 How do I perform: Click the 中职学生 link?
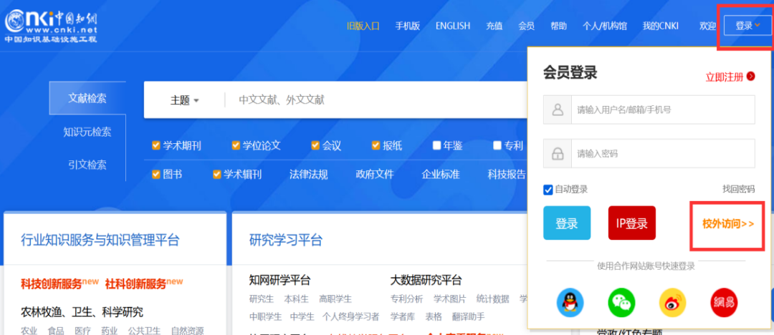(x=266, y=316)
